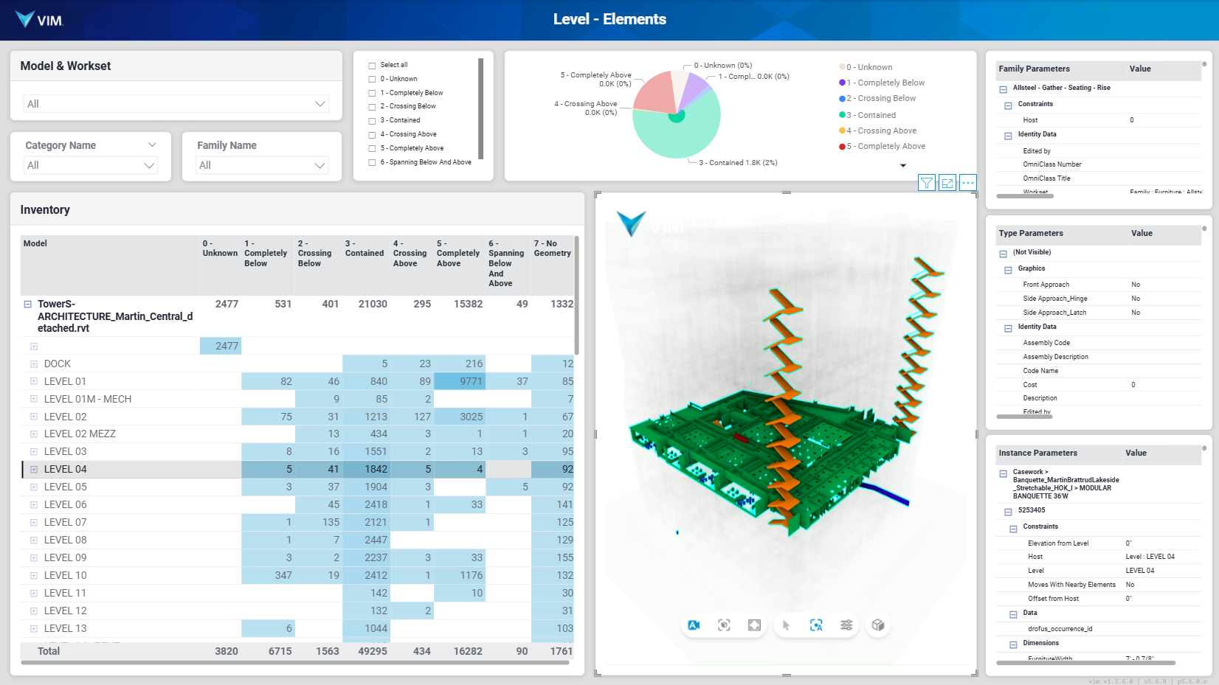Open Focus mode for the 3D visual
This screenshot has height=685, width=1219.
click(947, 183)
